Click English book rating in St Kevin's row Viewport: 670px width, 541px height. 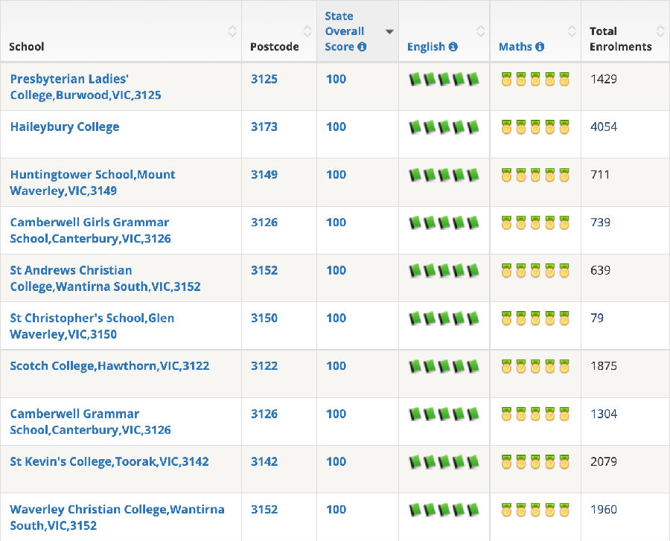(x=444, y=461)
